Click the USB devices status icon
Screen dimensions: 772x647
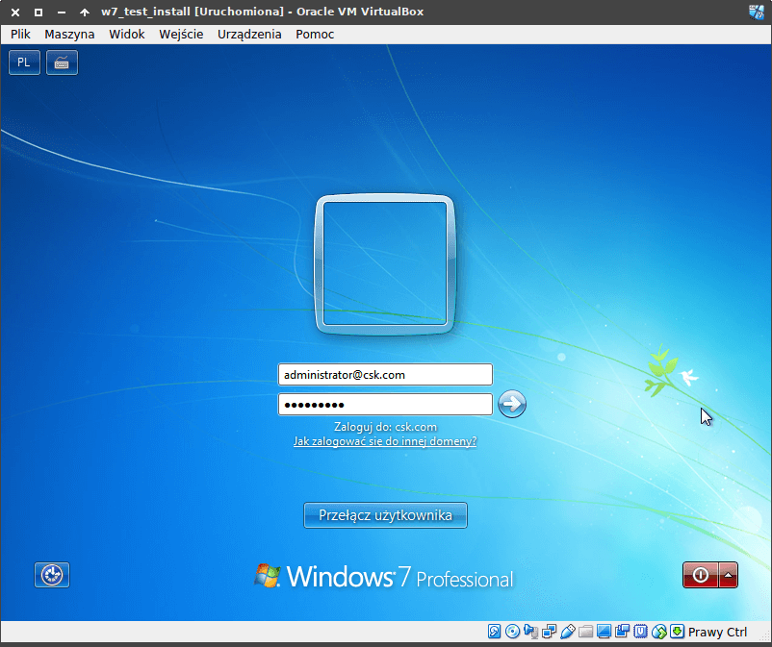pos(568,632)
